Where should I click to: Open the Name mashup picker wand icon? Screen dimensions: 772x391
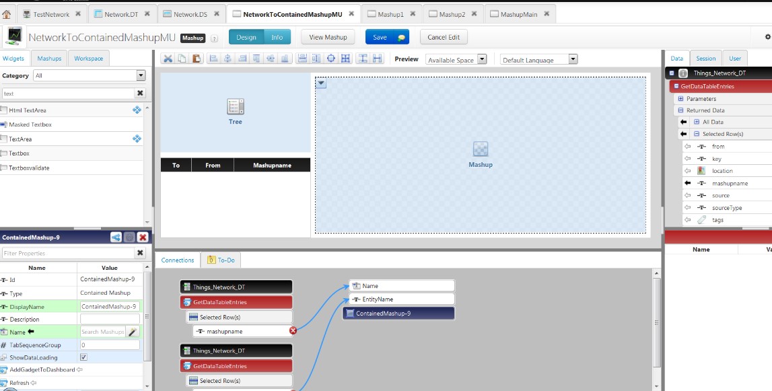tap(133, 332)
